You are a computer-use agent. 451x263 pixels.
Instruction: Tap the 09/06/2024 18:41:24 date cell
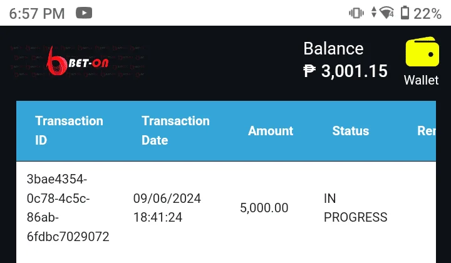click(167, 208)
